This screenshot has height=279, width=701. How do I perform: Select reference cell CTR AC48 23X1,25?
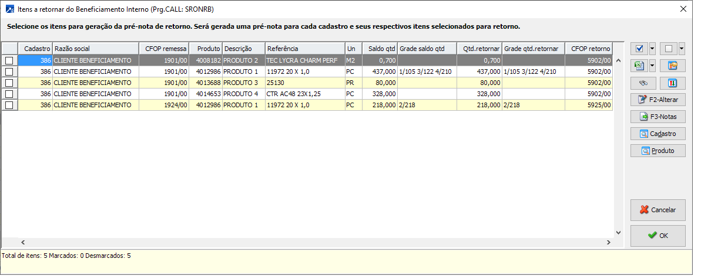[305, 94]
